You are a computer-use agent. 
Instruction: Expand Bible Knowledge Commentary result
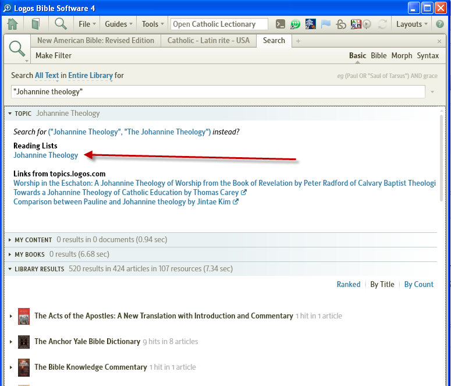(x=11, y=367)
